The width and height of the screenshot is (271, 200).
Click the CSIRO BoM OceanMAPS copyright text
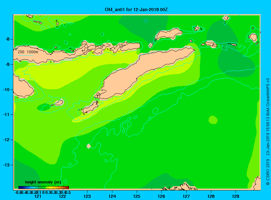coord(268,132)
